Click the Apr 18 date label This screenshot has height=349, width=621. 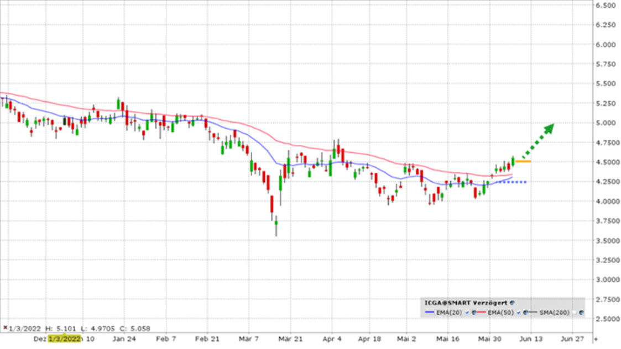click(x=369, y=339)
